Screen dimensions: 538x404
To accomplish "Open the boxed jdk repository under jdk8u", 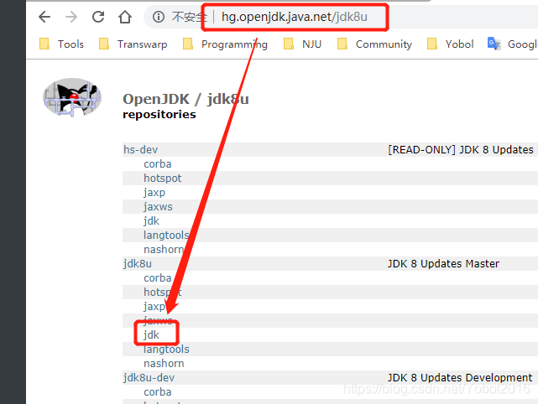I will (151, 334).
